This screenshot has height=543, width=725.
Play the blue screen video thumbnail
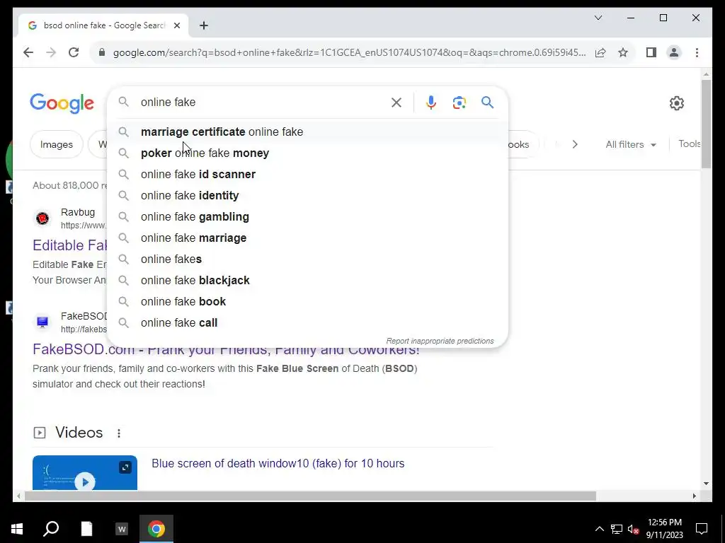(x=85, y=473)
